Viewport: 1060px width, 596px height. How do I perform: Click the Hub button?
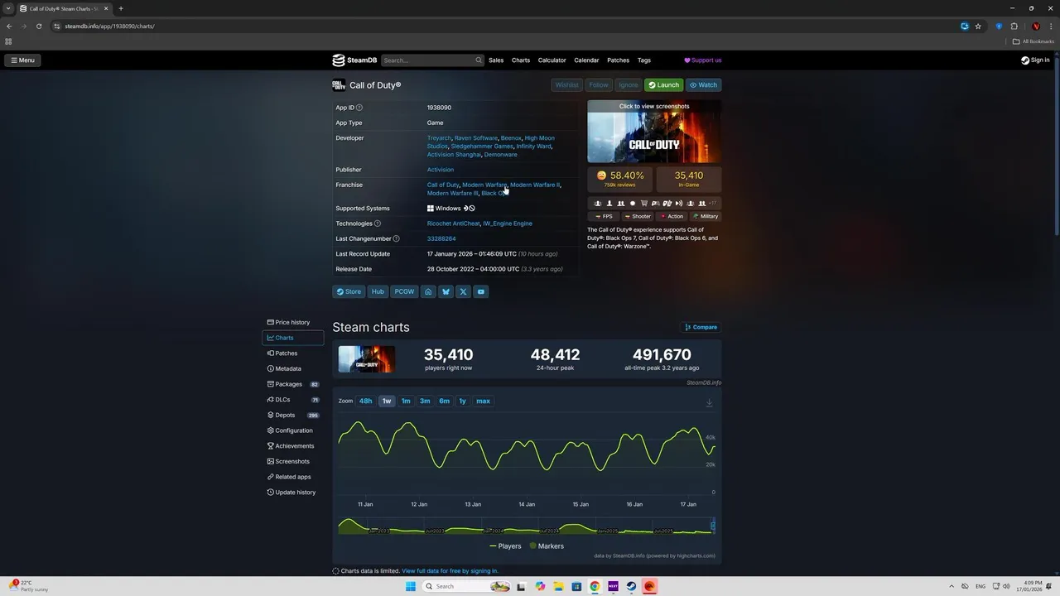[x=378, y=291]
